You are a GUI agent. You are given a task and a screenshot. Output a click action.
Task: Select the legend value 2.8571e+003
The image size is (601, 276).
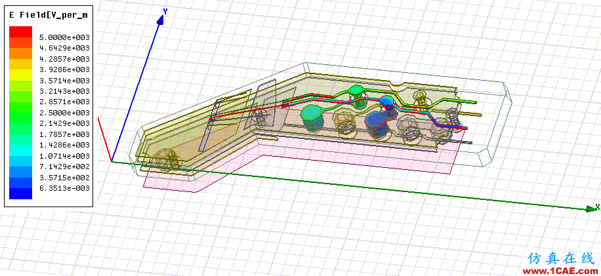click(x=64, y=102)
